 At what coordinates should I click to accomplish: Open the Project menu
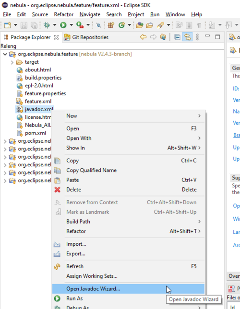136,14
